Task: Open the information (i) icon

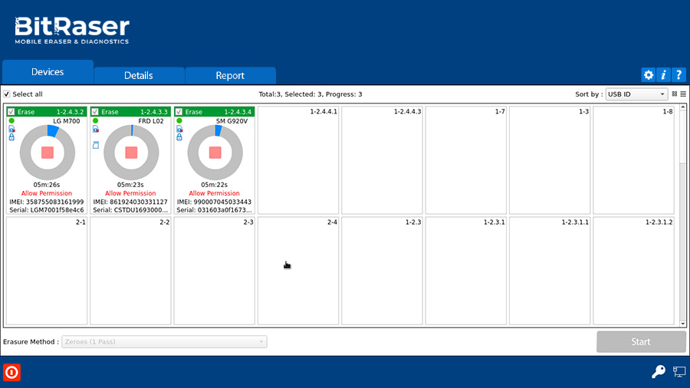Action: point(664,75)
